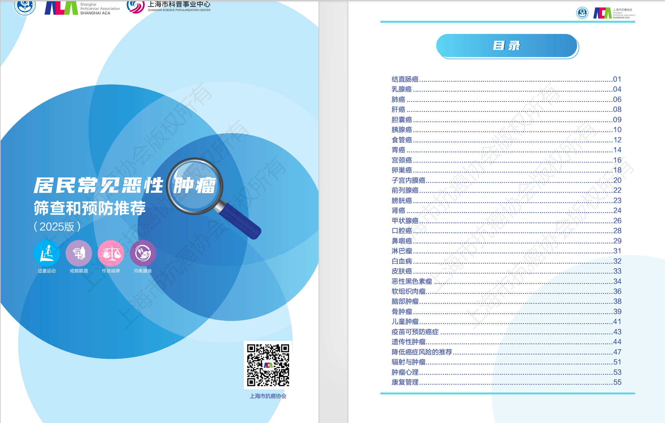Click the purple 均衡膳食 icon
This screenshot has width=665, height=423.
(143, 253)
